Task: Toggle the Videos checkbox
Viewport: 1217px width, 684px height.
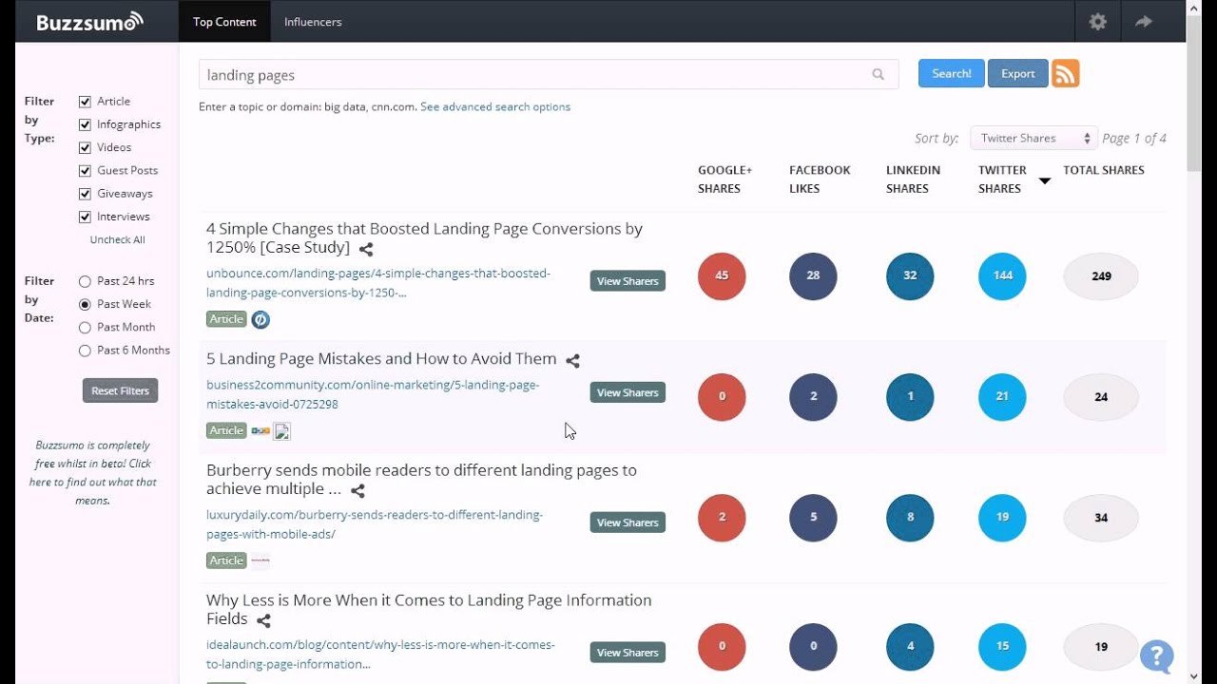Action: click(85, 147)
